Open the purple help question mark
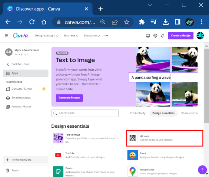Viewport: 209px width, 177px height. coord(202,170)
